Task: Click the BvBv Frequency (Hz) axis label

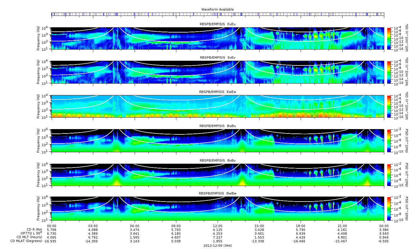Action: click(38, 175)
